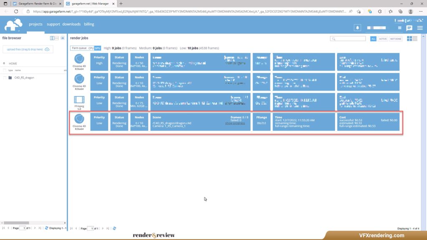Open the projects tab
Screen dimensions: 427x240
(36, 24)
